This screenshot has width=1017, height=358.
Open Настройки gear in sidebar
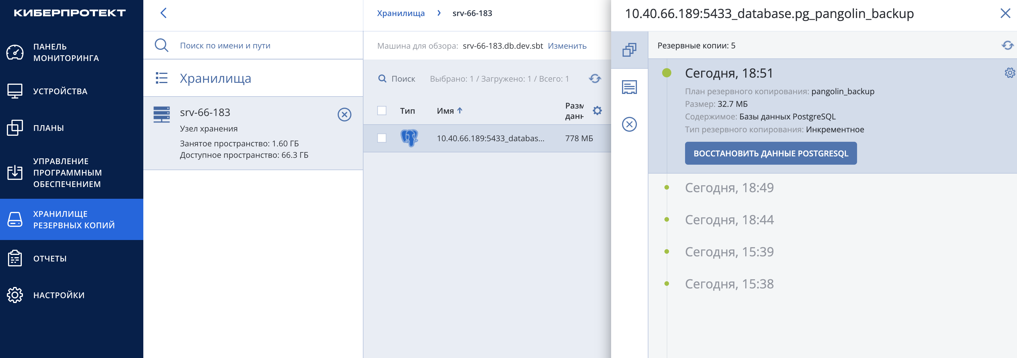[15, 295]
